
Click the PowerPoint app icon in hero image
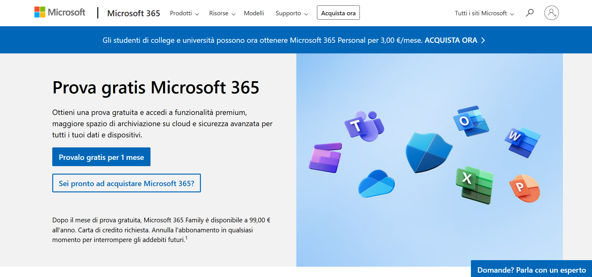525,188
